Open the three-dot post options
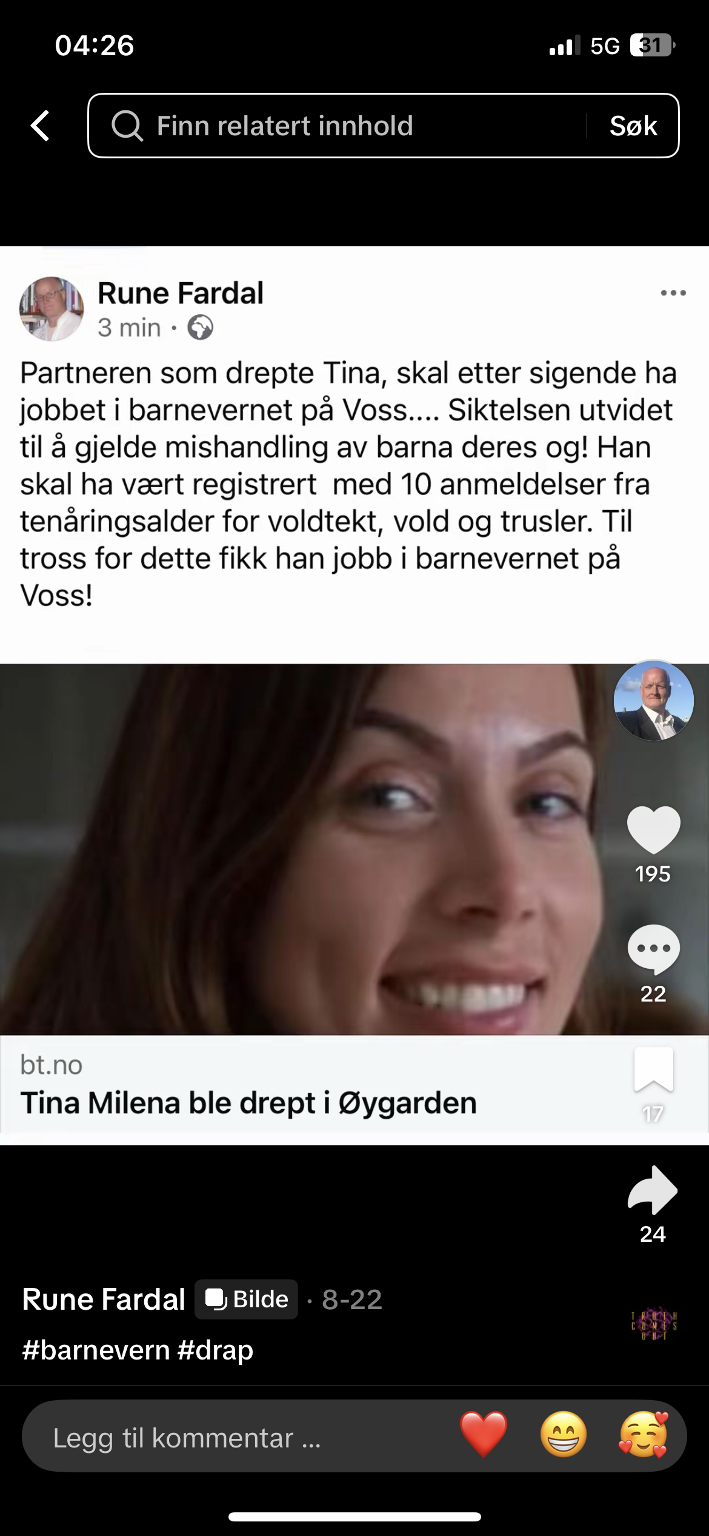709x1536 pixels. 673,293
